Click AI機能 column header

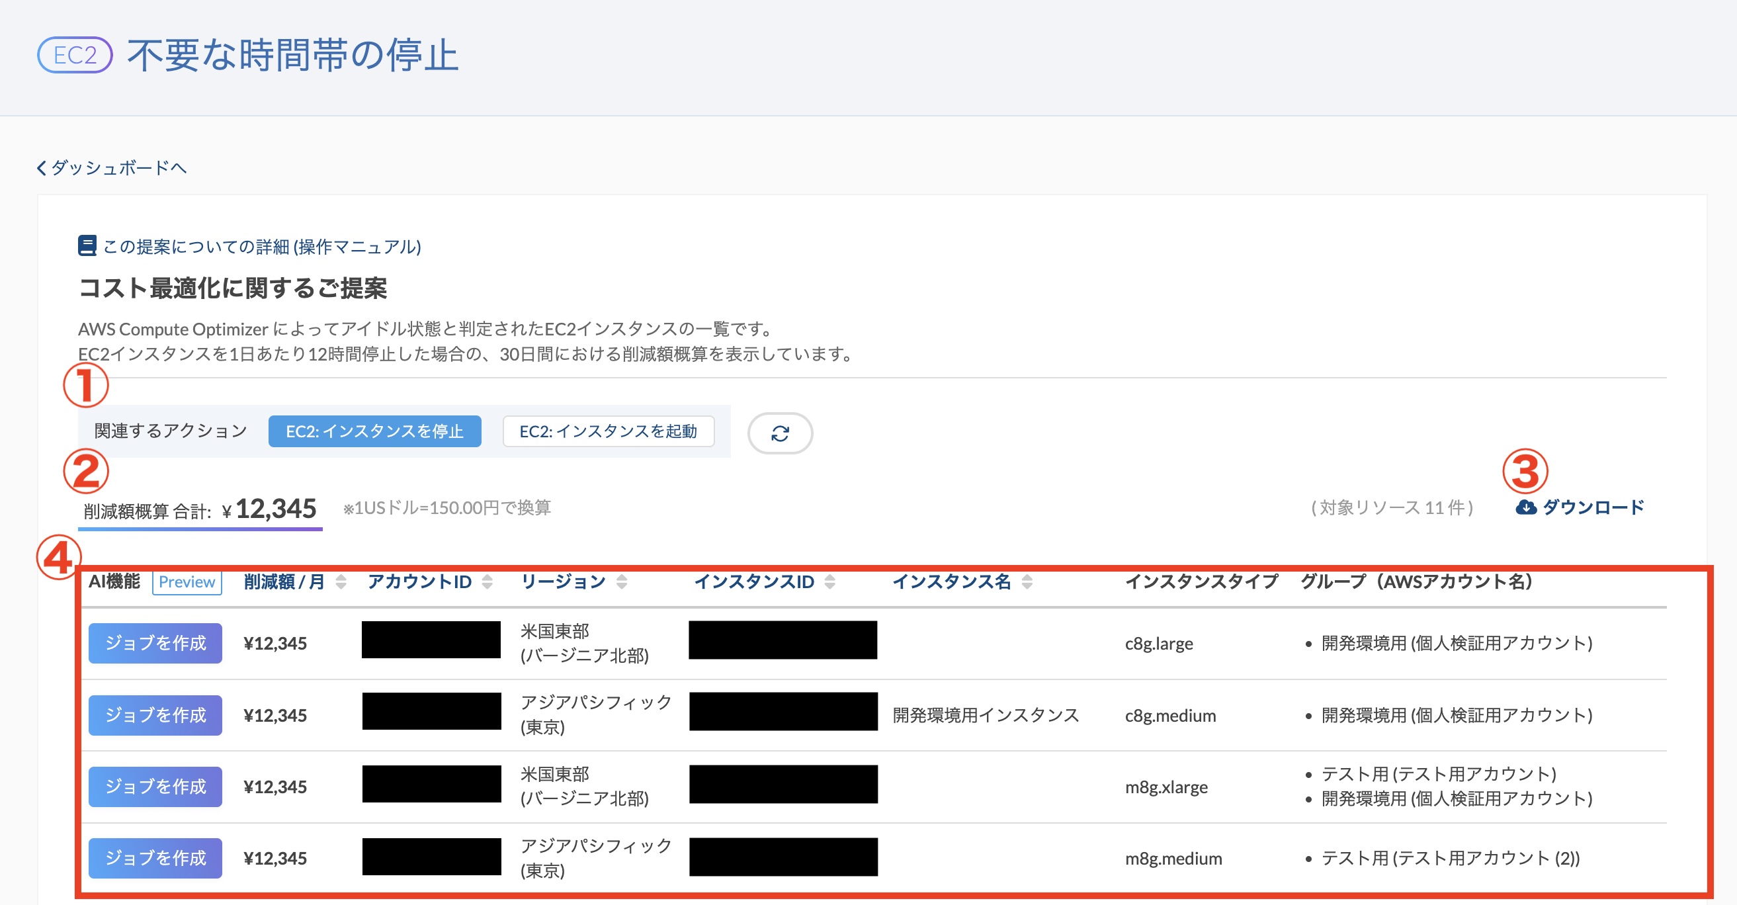coord(114,582)
